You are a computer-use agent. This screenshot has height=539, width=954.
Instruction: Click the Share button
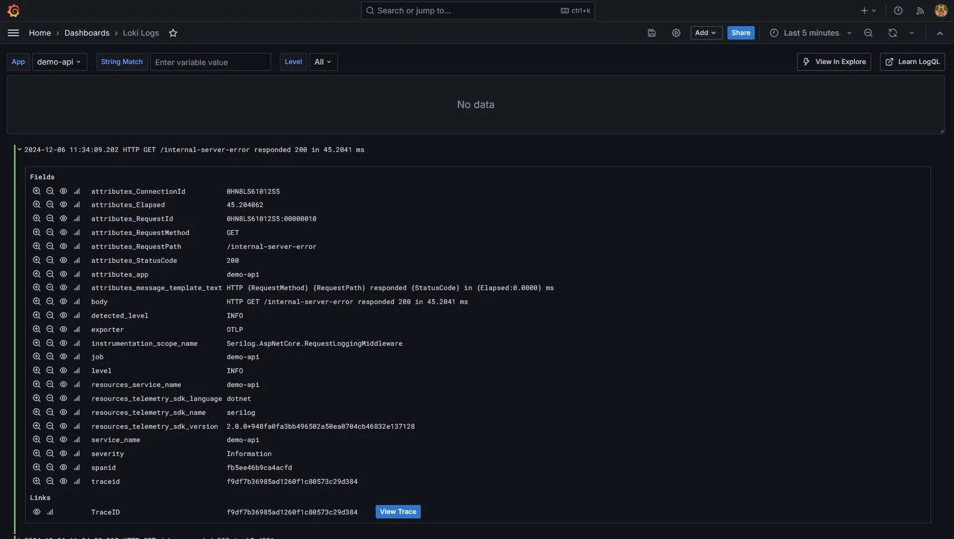(741, 33)
